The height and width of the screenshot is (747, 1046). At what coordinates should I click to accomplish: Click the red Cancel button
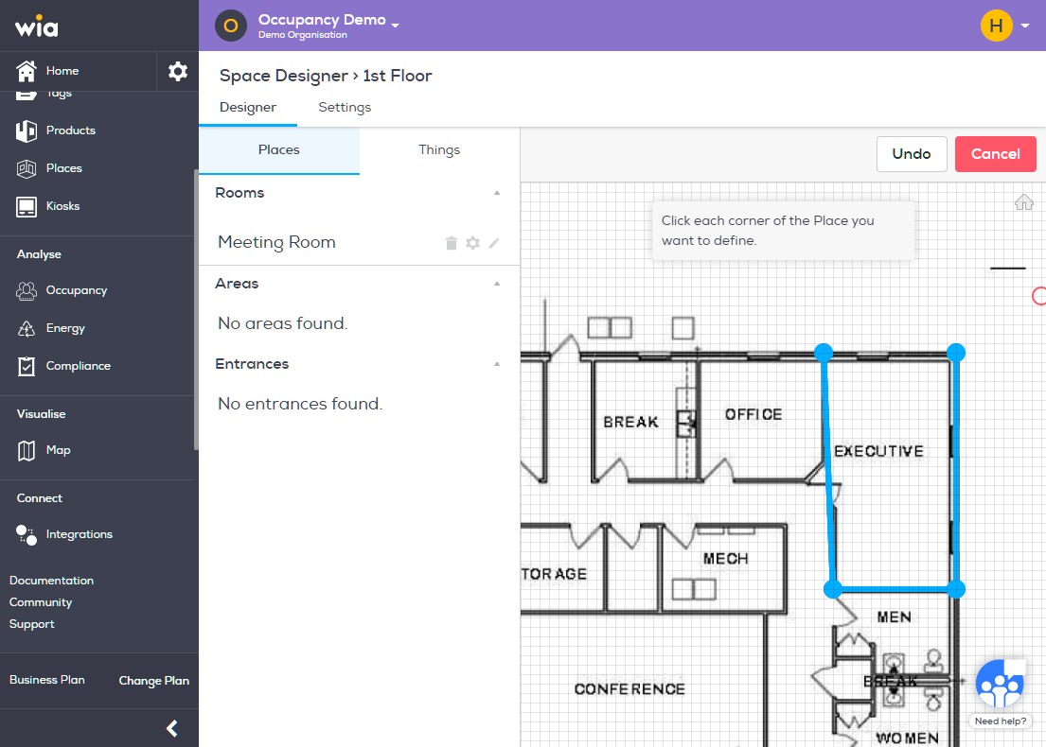tap(995, 154)
